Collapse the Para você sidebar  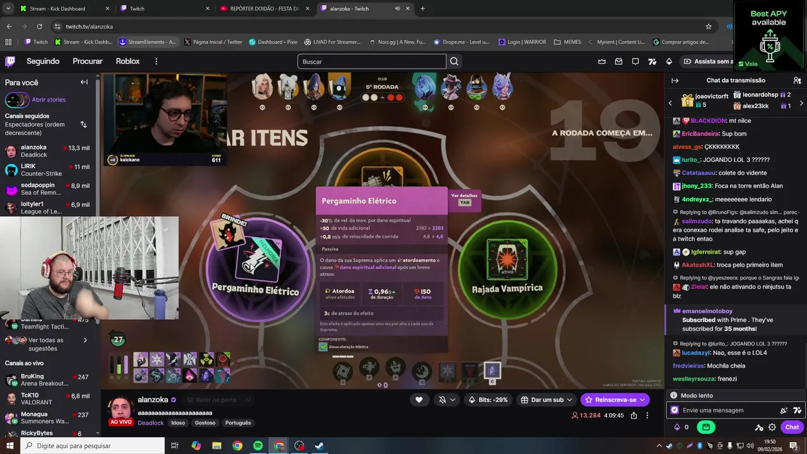pos(84,82)
